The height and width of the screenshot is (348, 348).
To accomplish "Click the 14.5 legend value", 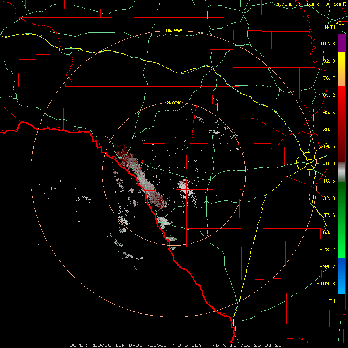I will [329, 147].
